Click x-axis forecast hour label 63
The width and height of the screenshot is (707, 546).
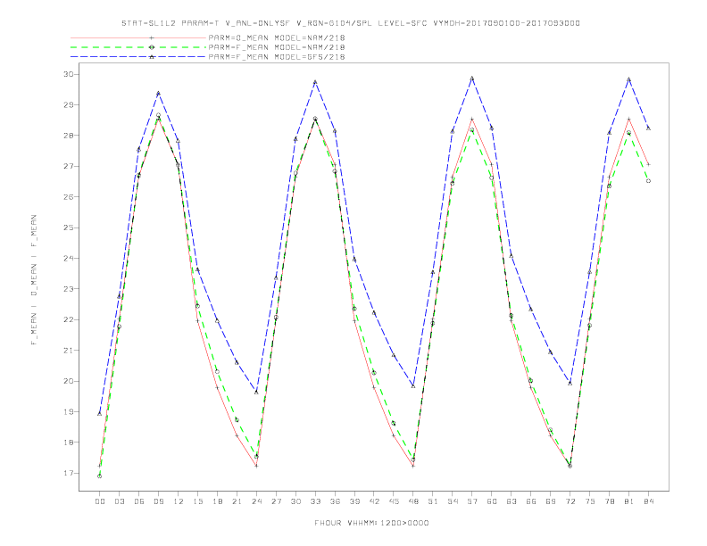[x=512, y=501]
